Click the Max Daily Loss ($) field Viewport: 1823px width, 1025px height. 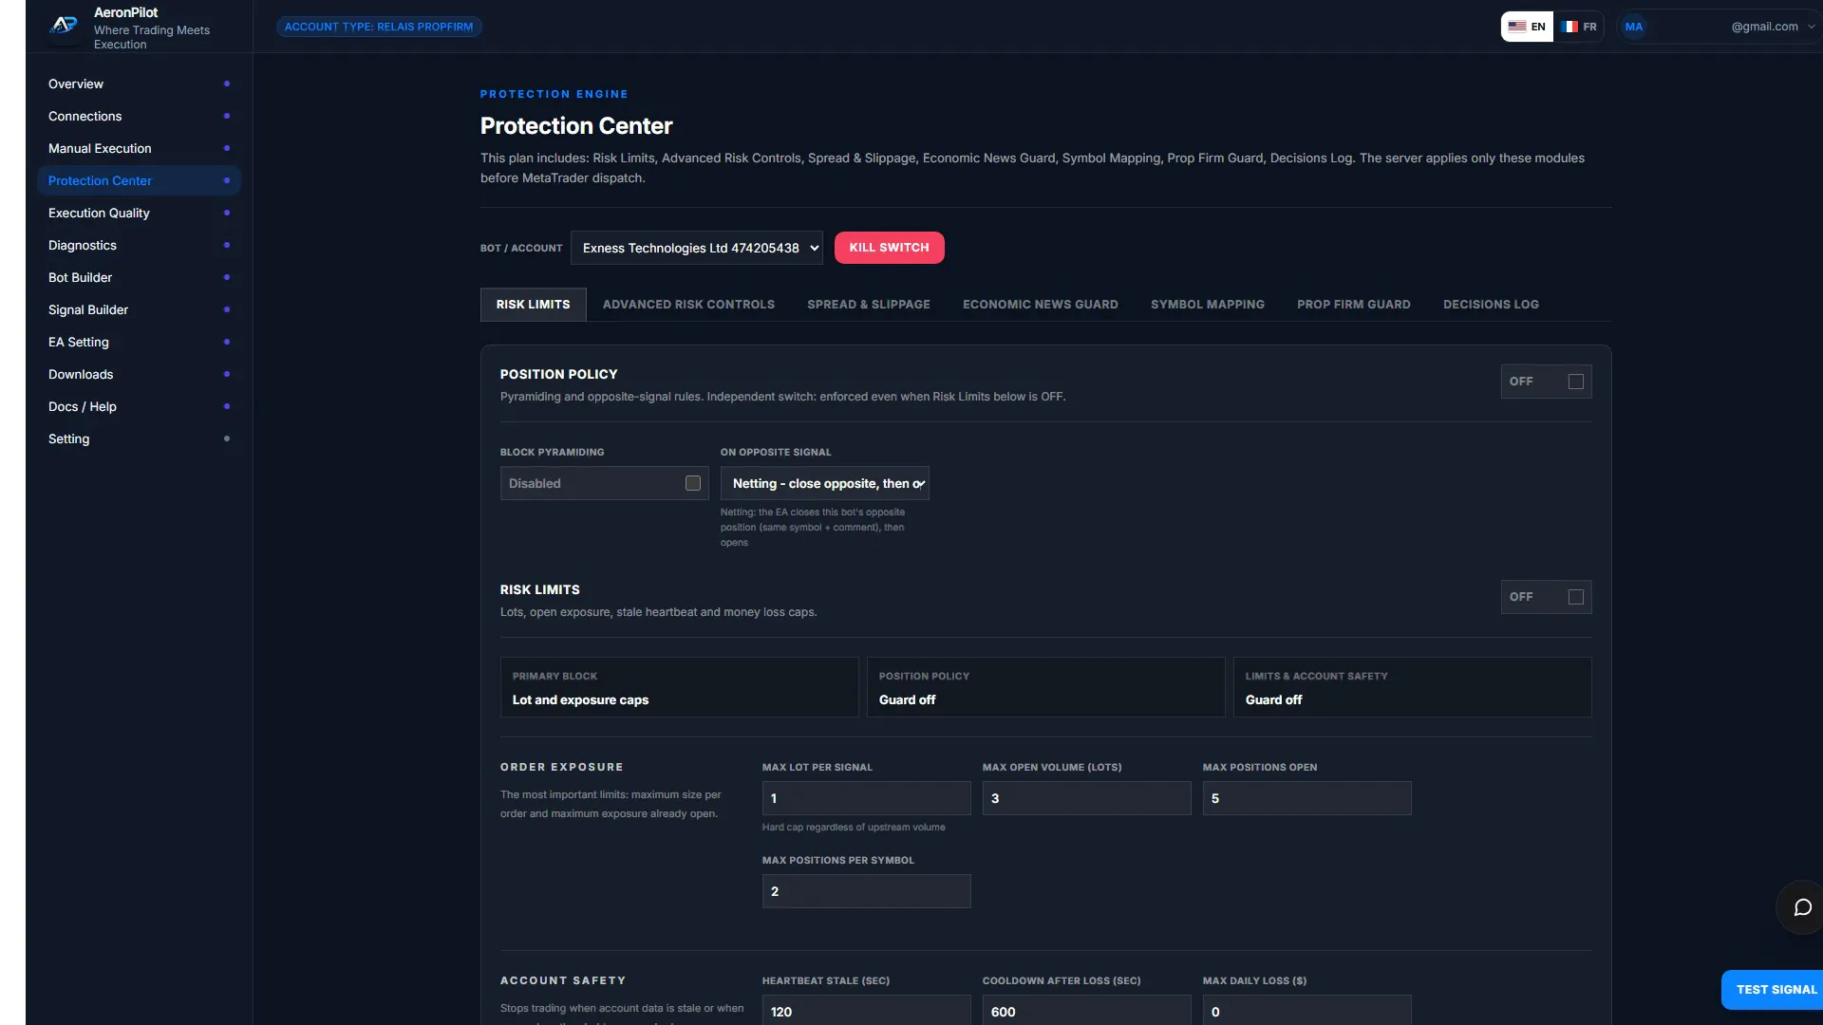(x=1306, y=1010)
